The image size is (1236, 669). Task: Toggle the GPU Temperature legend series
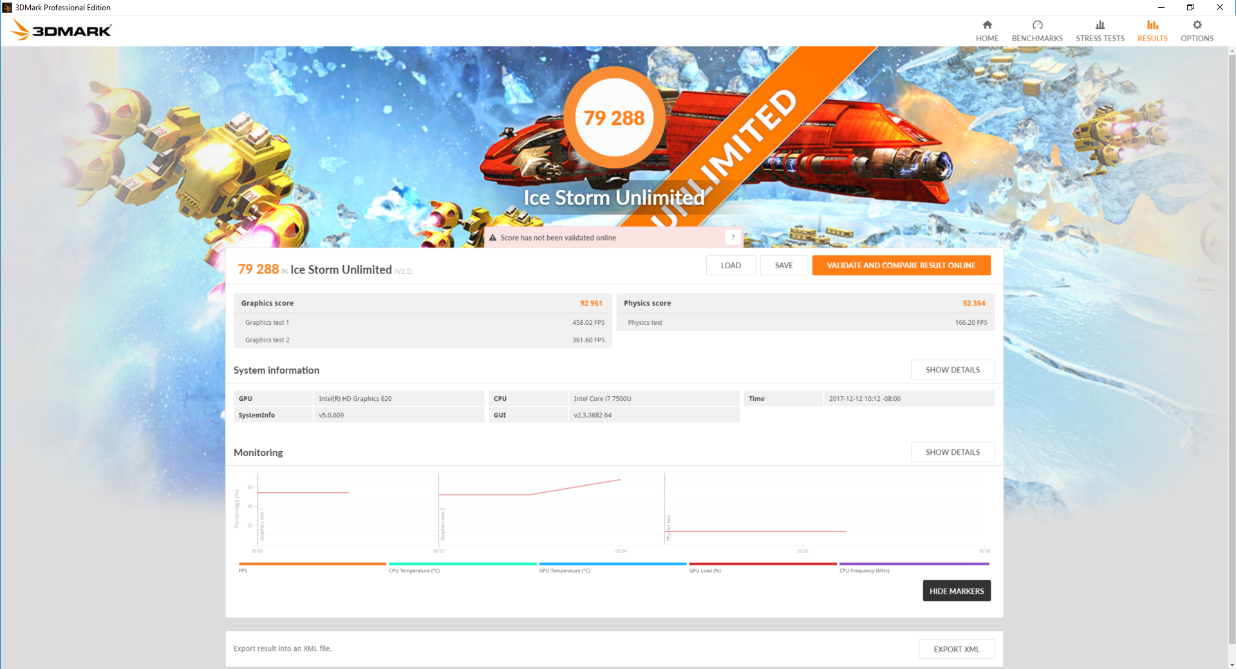613,567
